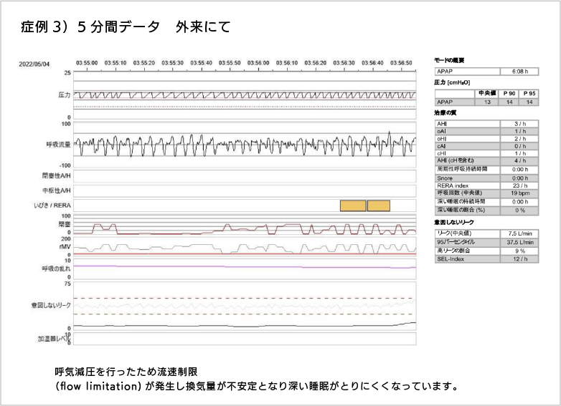Select the 03:56:00 time axis marker
Screen dimensions: 561x406
[x=258, y=63]
